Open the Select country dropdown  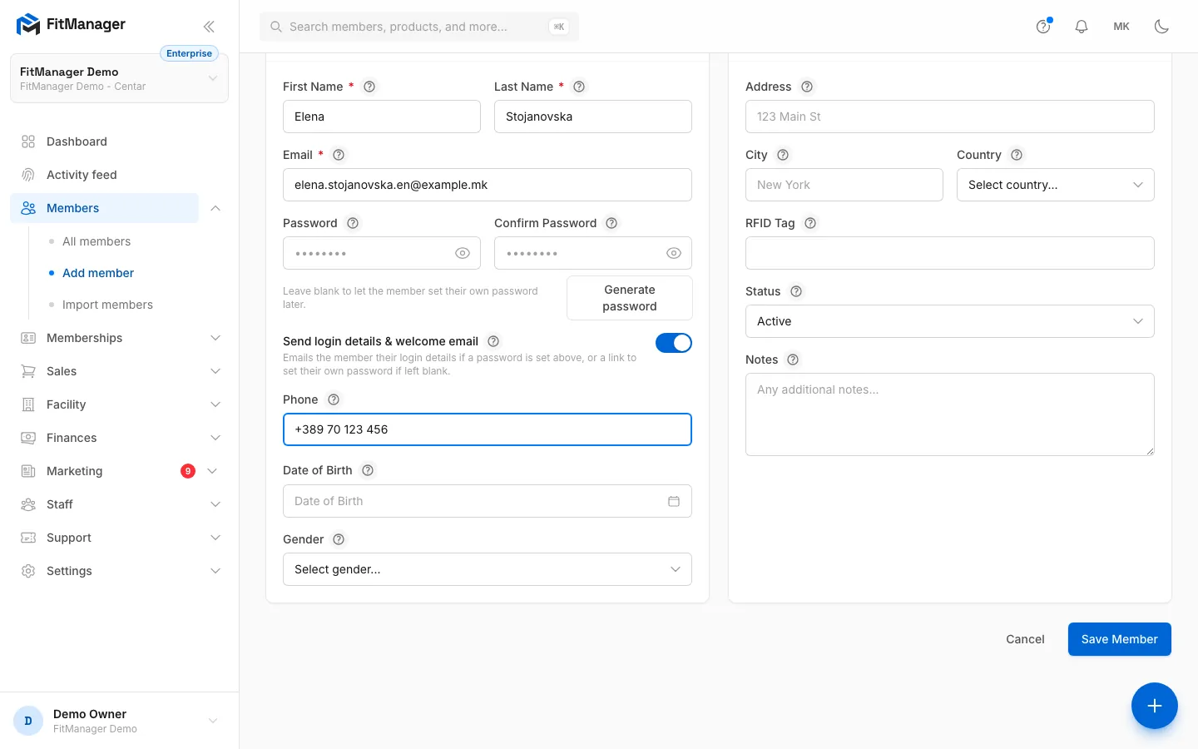pos(1056,185)
